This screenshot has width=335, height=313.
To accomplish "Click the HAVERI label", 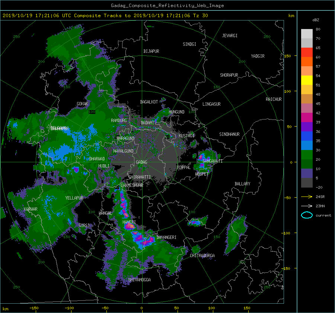I will tap(129, 223).
